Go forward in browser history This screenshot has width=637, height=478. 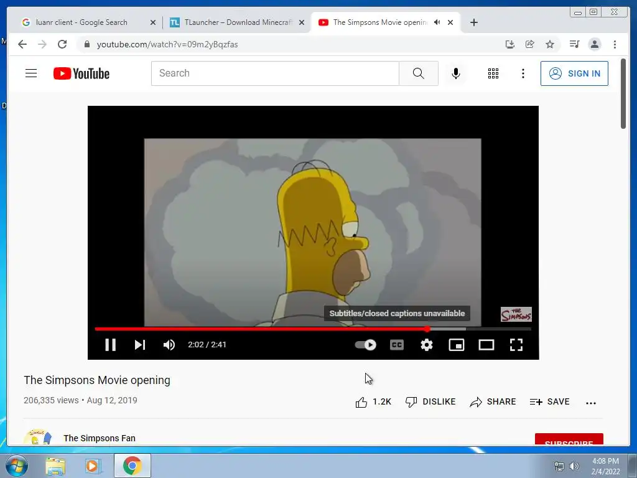point(42,44)
